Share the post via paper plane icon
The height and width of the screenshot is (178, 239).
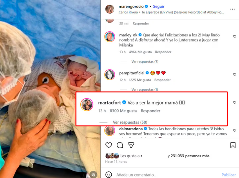131,145
